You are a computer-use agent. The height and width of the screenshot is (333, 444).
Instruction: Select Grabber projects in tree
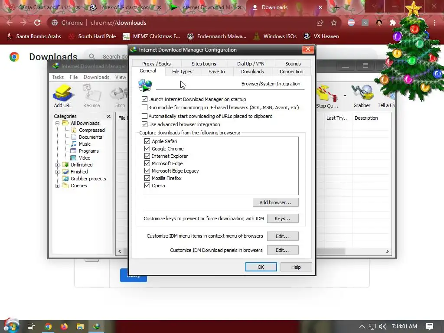[x=88, y=179]
